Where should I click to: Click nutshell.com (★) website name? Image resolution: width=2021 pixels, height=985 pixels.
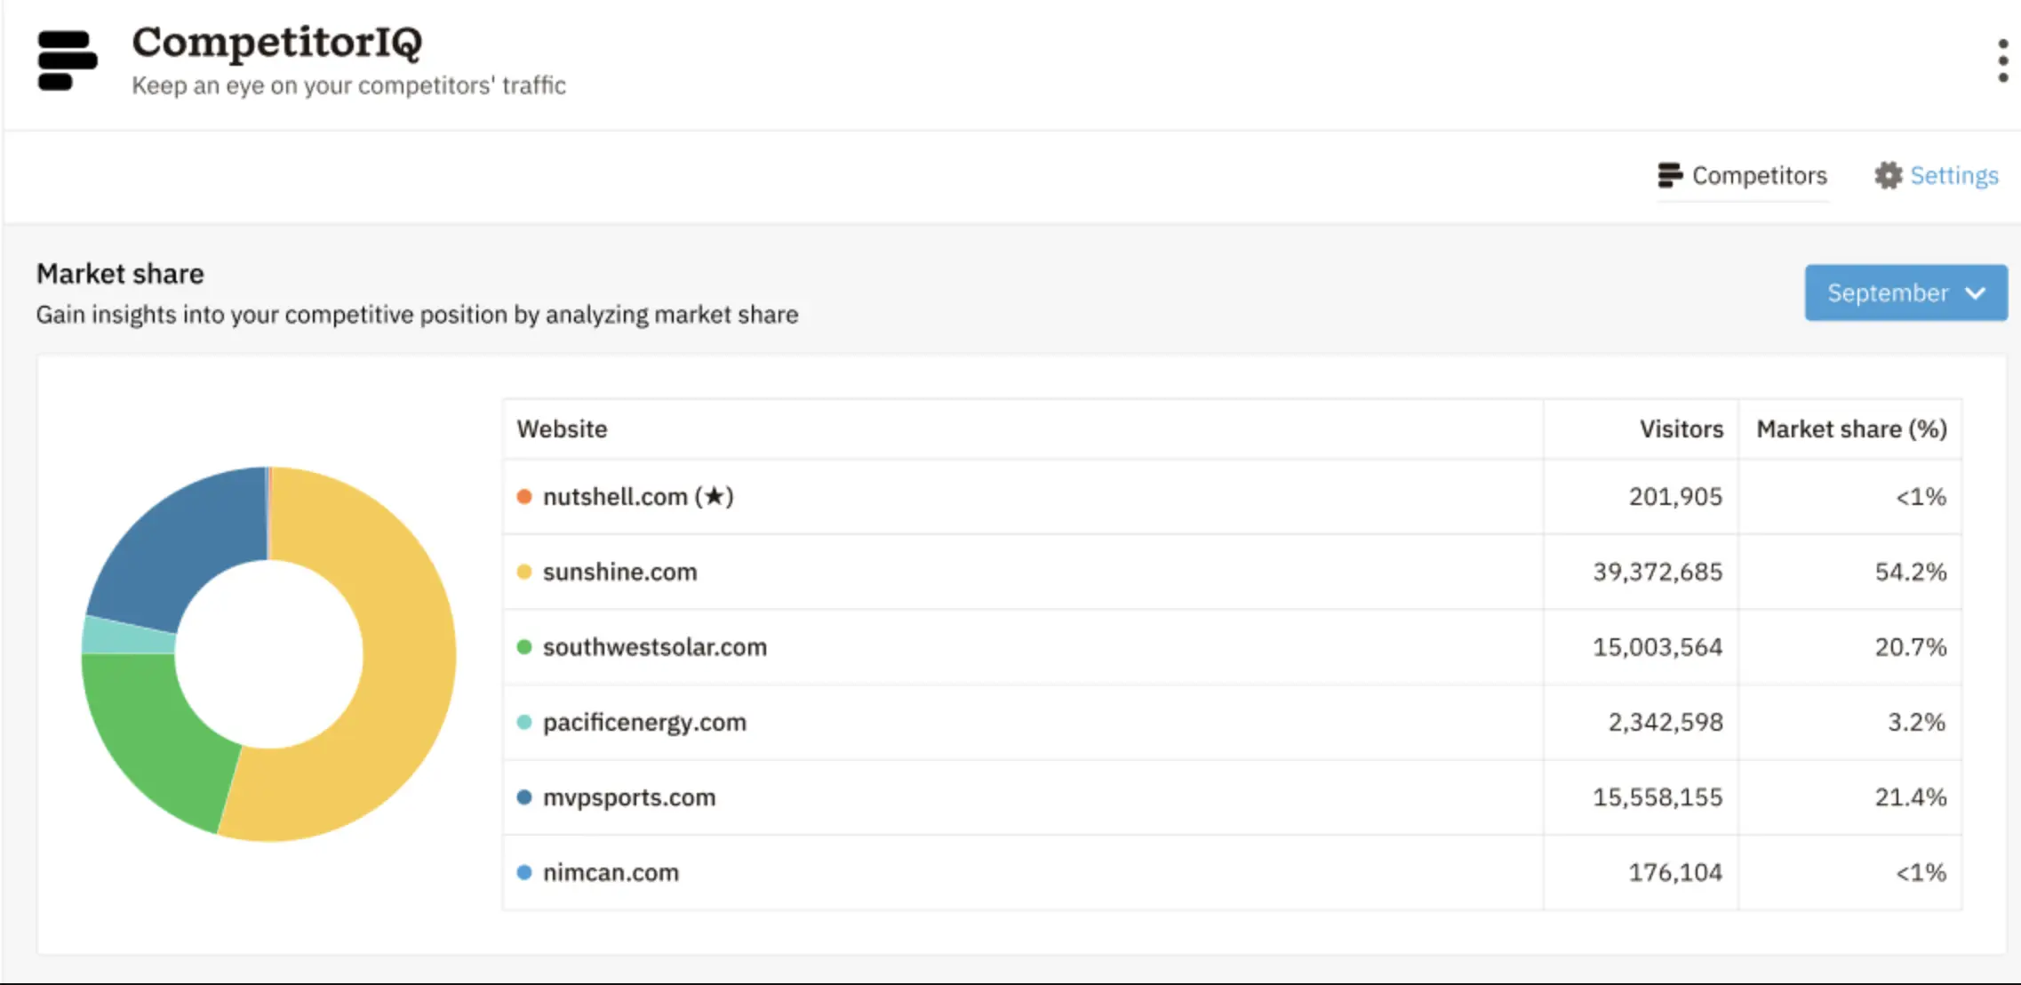coord(638,496)
